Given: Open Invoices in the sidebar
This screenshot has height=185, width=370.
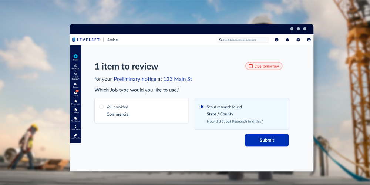Looking at the screenshot, I should (75, 110).
